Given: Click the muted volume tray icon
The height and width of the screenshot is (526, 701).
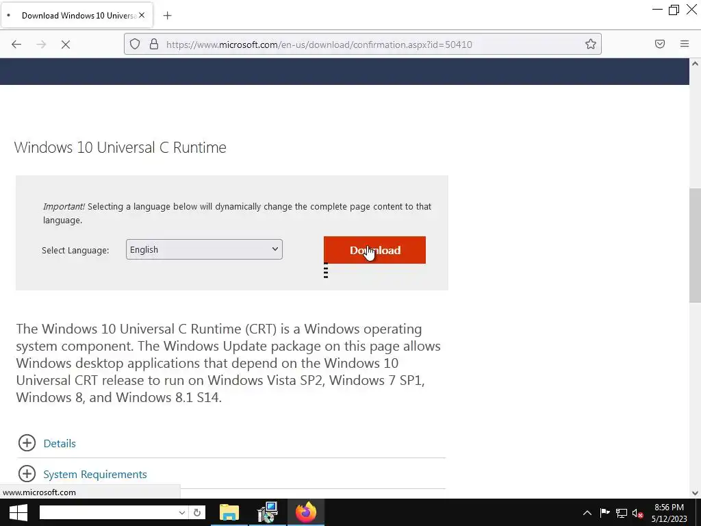Looking at the screenshot, I should coord(638,513).
